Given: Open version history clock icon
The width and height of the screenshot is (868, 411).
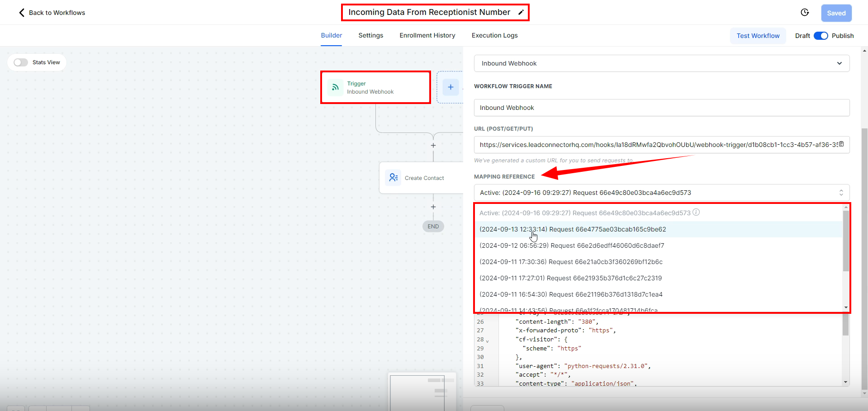Looking at the screenshot, I should (x=804, y=13).
